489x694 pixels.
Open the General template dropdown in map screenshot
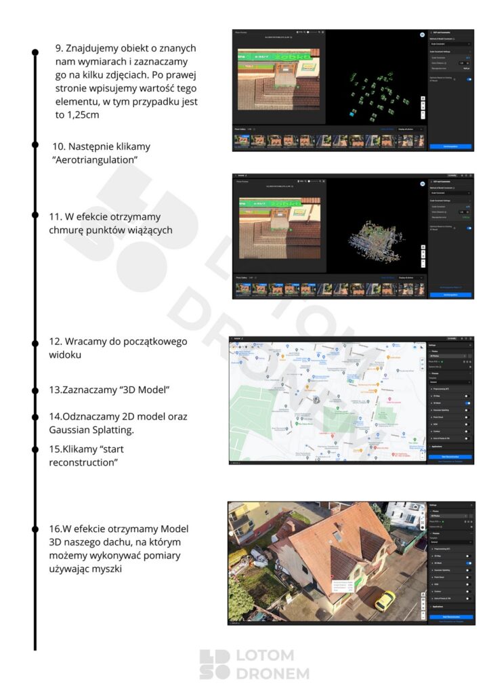[450, 382]
